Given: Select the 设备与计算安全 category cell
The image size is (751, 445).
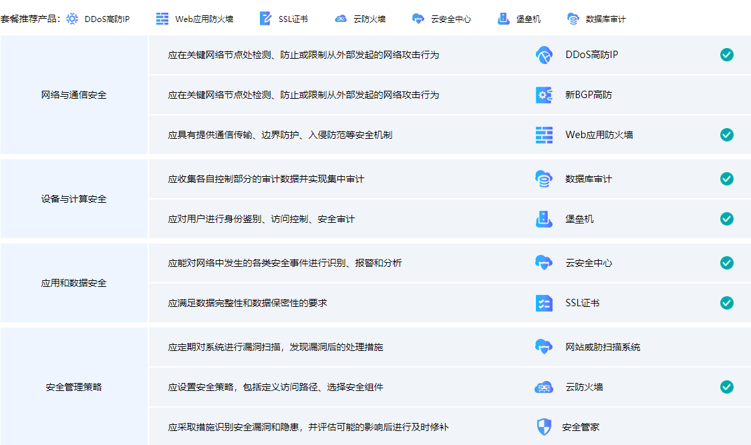Looking at the screenshot, I should (x=73, y=199).
